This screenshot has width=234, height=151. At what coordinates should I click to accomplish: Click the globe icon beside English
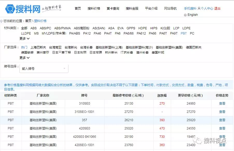coord(185,15)
